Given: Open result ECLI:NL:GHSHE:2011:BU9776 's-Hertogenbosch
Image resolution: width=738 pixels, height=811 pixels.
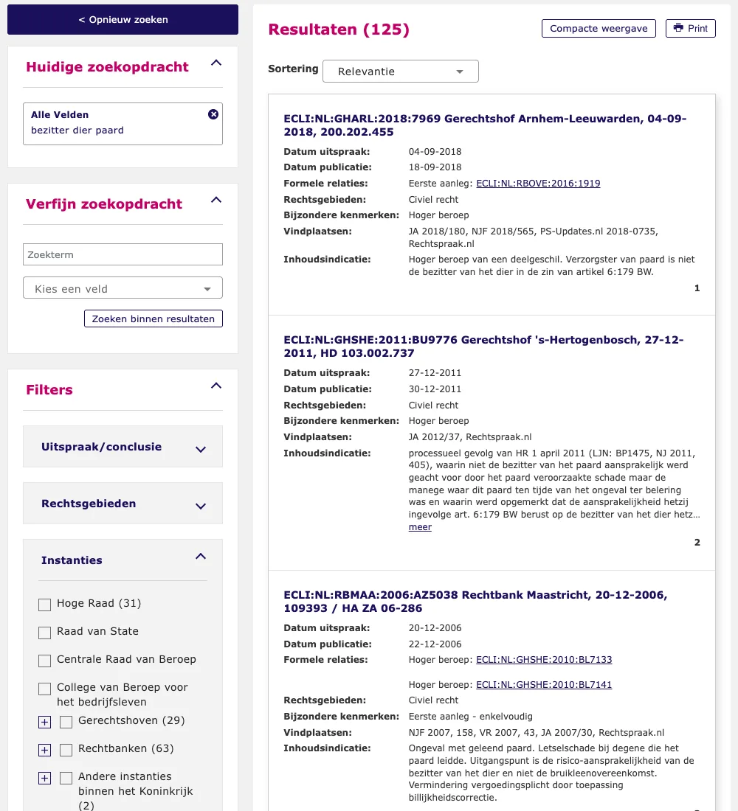Looking at the screenshot, I should (x=483, y=347).
